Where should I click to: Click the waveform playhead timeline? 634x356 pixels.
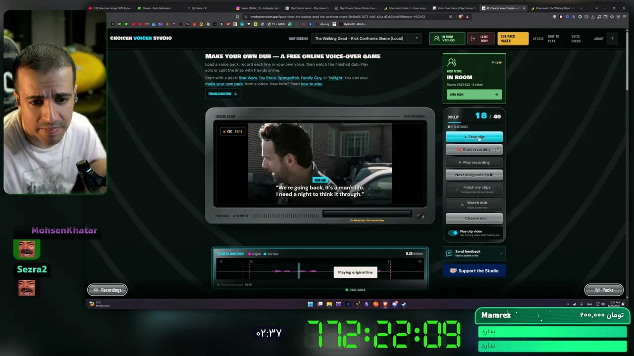click(x=320, y=270)
